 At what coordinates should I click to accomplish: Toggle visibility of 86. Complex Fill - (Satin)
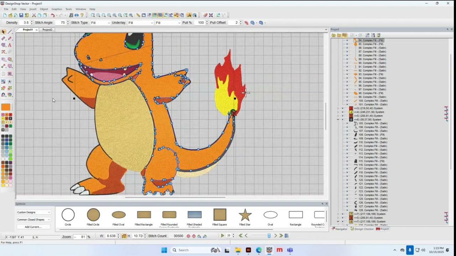[347, 48]
